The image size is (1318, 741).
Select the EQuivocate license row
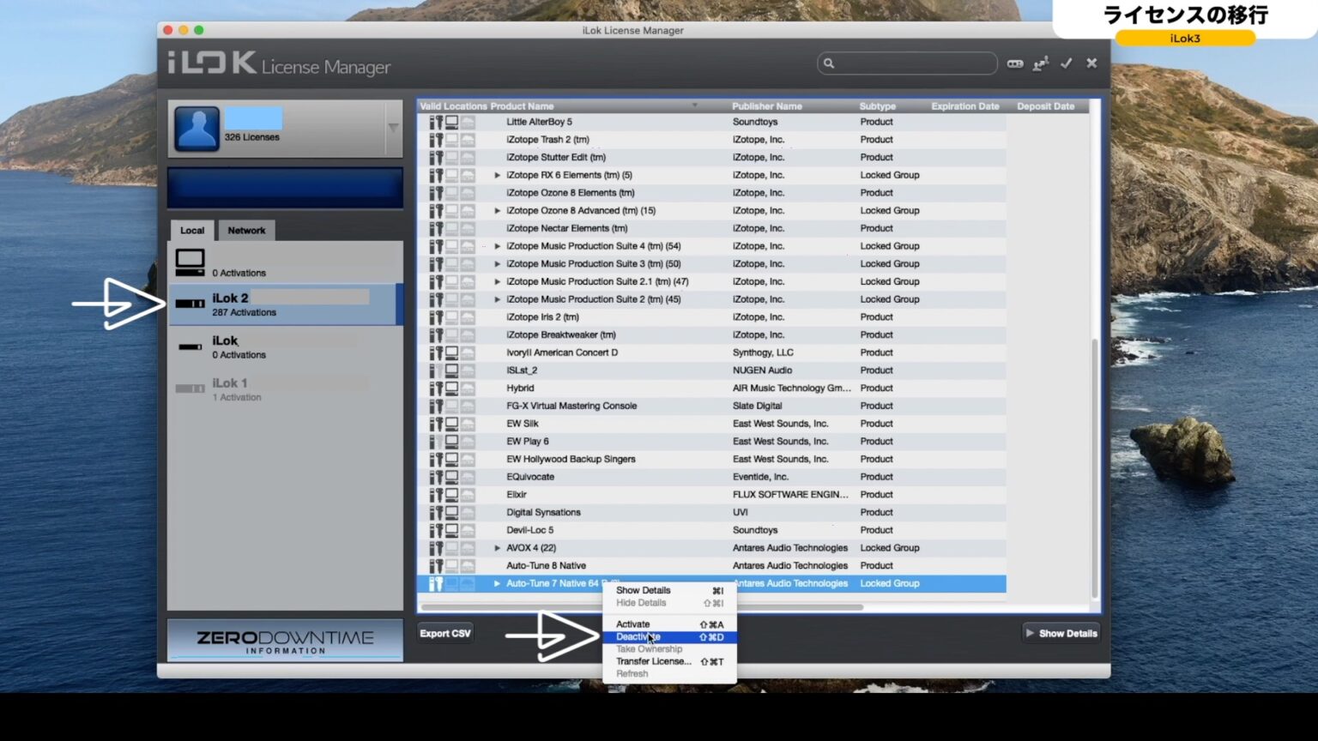(x=711, y=477)
